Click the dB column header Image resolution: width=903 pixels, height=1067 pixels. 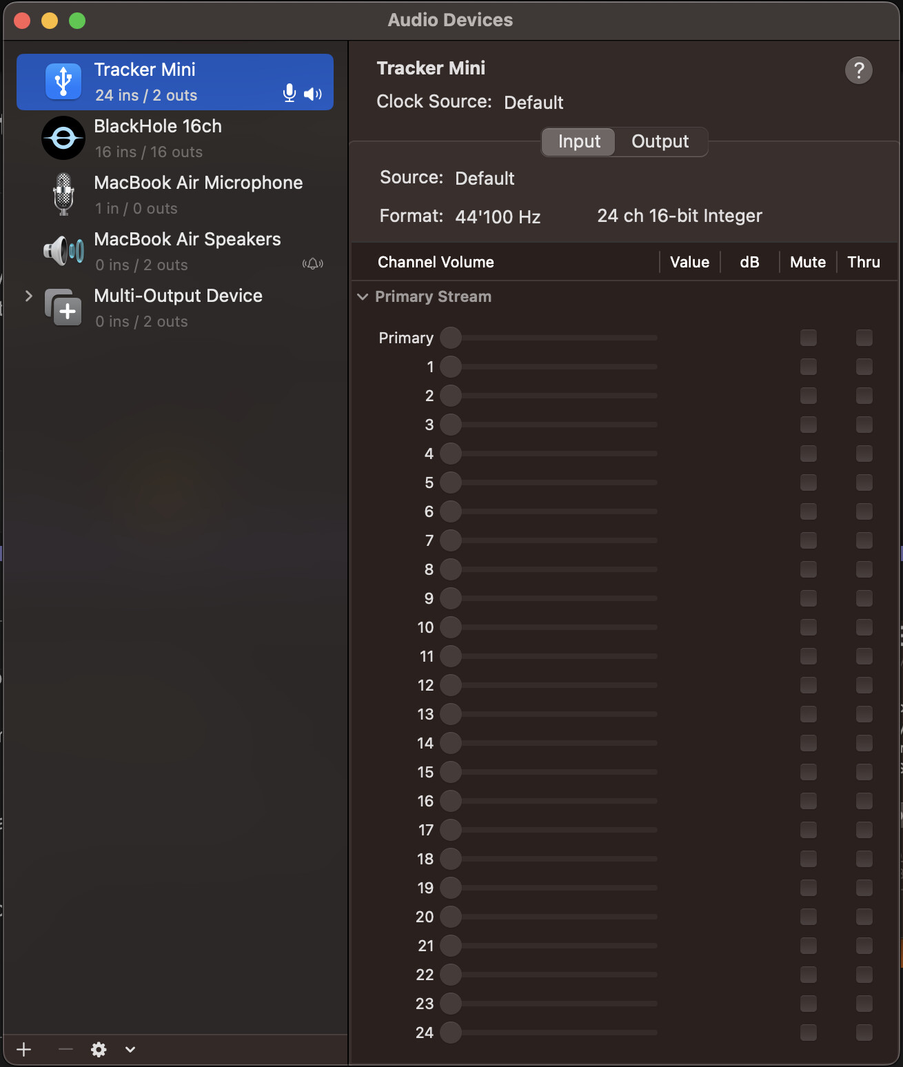click(749, 262)
